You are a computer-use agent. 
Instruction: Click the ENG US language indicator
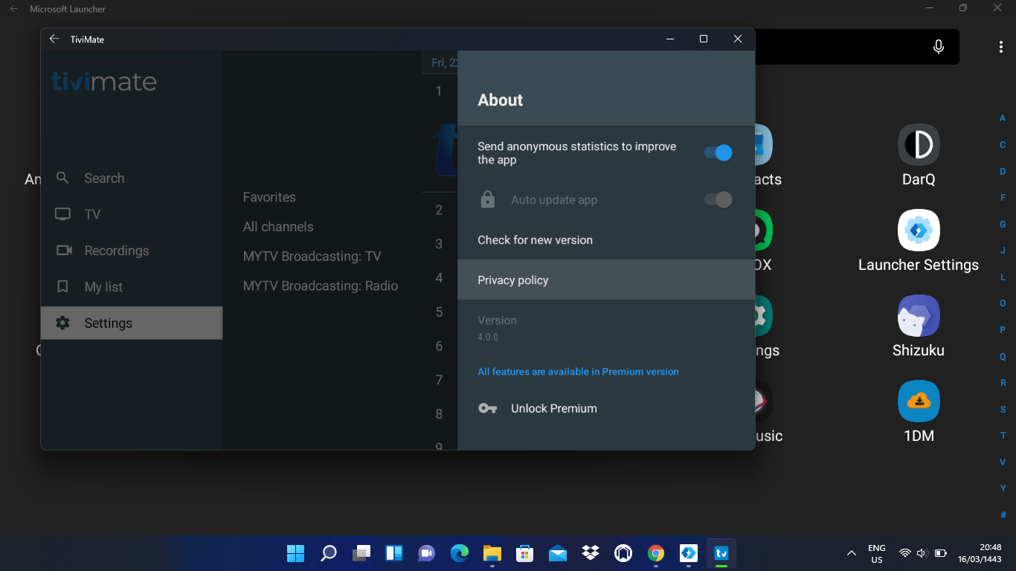click(877, 553)
